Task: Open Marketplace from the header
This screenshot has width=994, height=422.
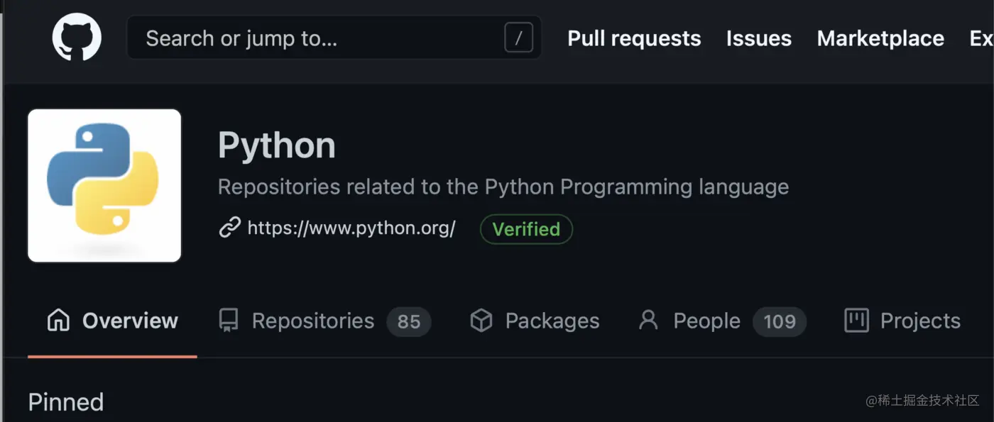Action: [x=880, y=38]
